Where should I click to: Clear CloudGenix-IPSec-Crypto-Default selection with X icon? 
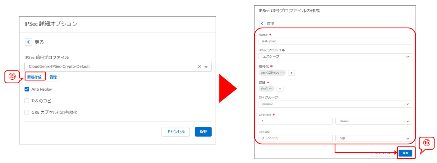[199, 67]
